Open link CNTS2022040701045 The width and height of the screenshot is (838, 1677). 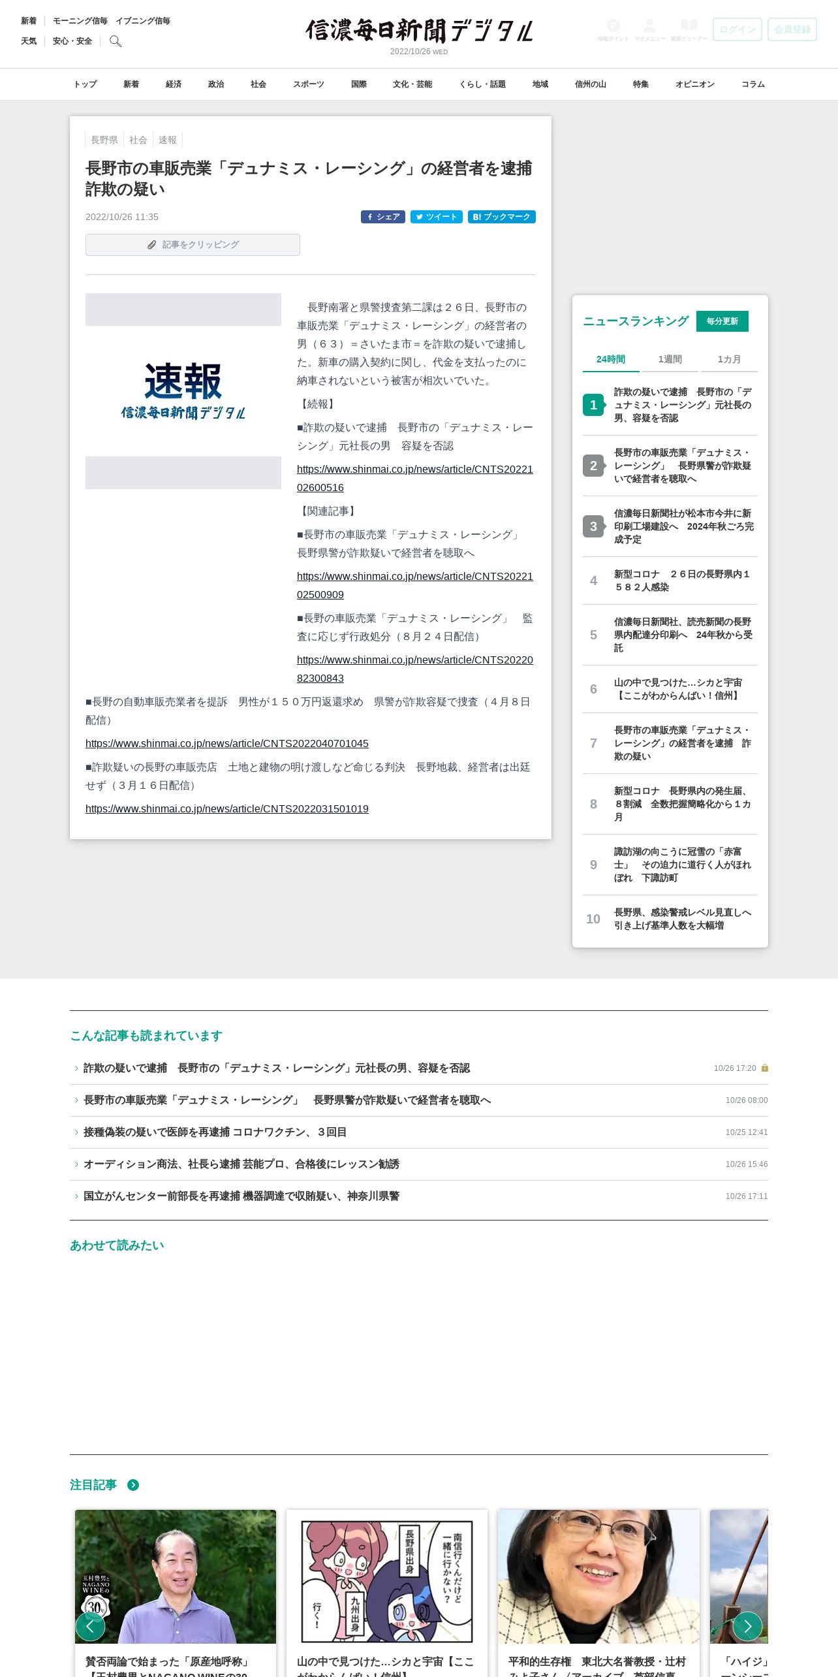click(227, 743)
